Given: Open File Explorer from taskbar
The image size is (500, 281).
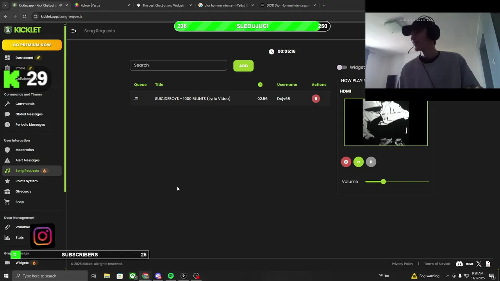Looking at the screenshot, I should point(107,276).
